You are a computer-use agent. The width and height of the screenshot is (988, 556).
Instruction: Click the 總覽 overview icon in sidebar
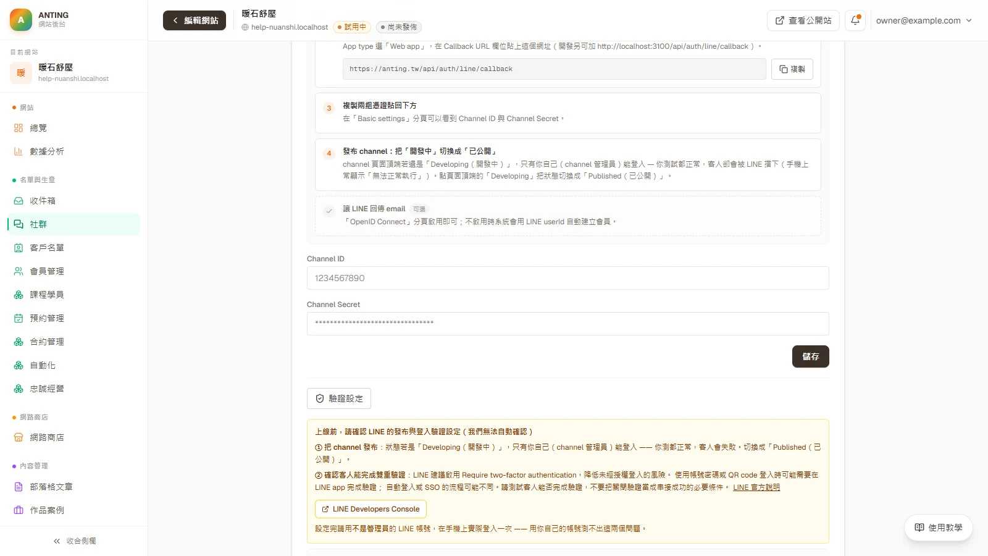point(19,128)
